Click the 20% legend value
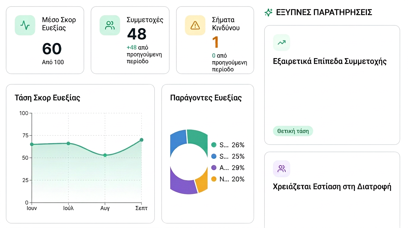 click(x=238, y=179)
